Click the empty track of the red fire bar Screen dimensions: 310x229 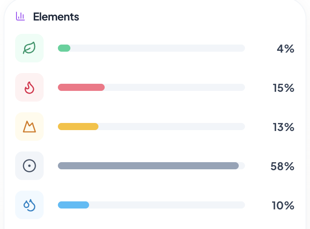click(175, 87)
